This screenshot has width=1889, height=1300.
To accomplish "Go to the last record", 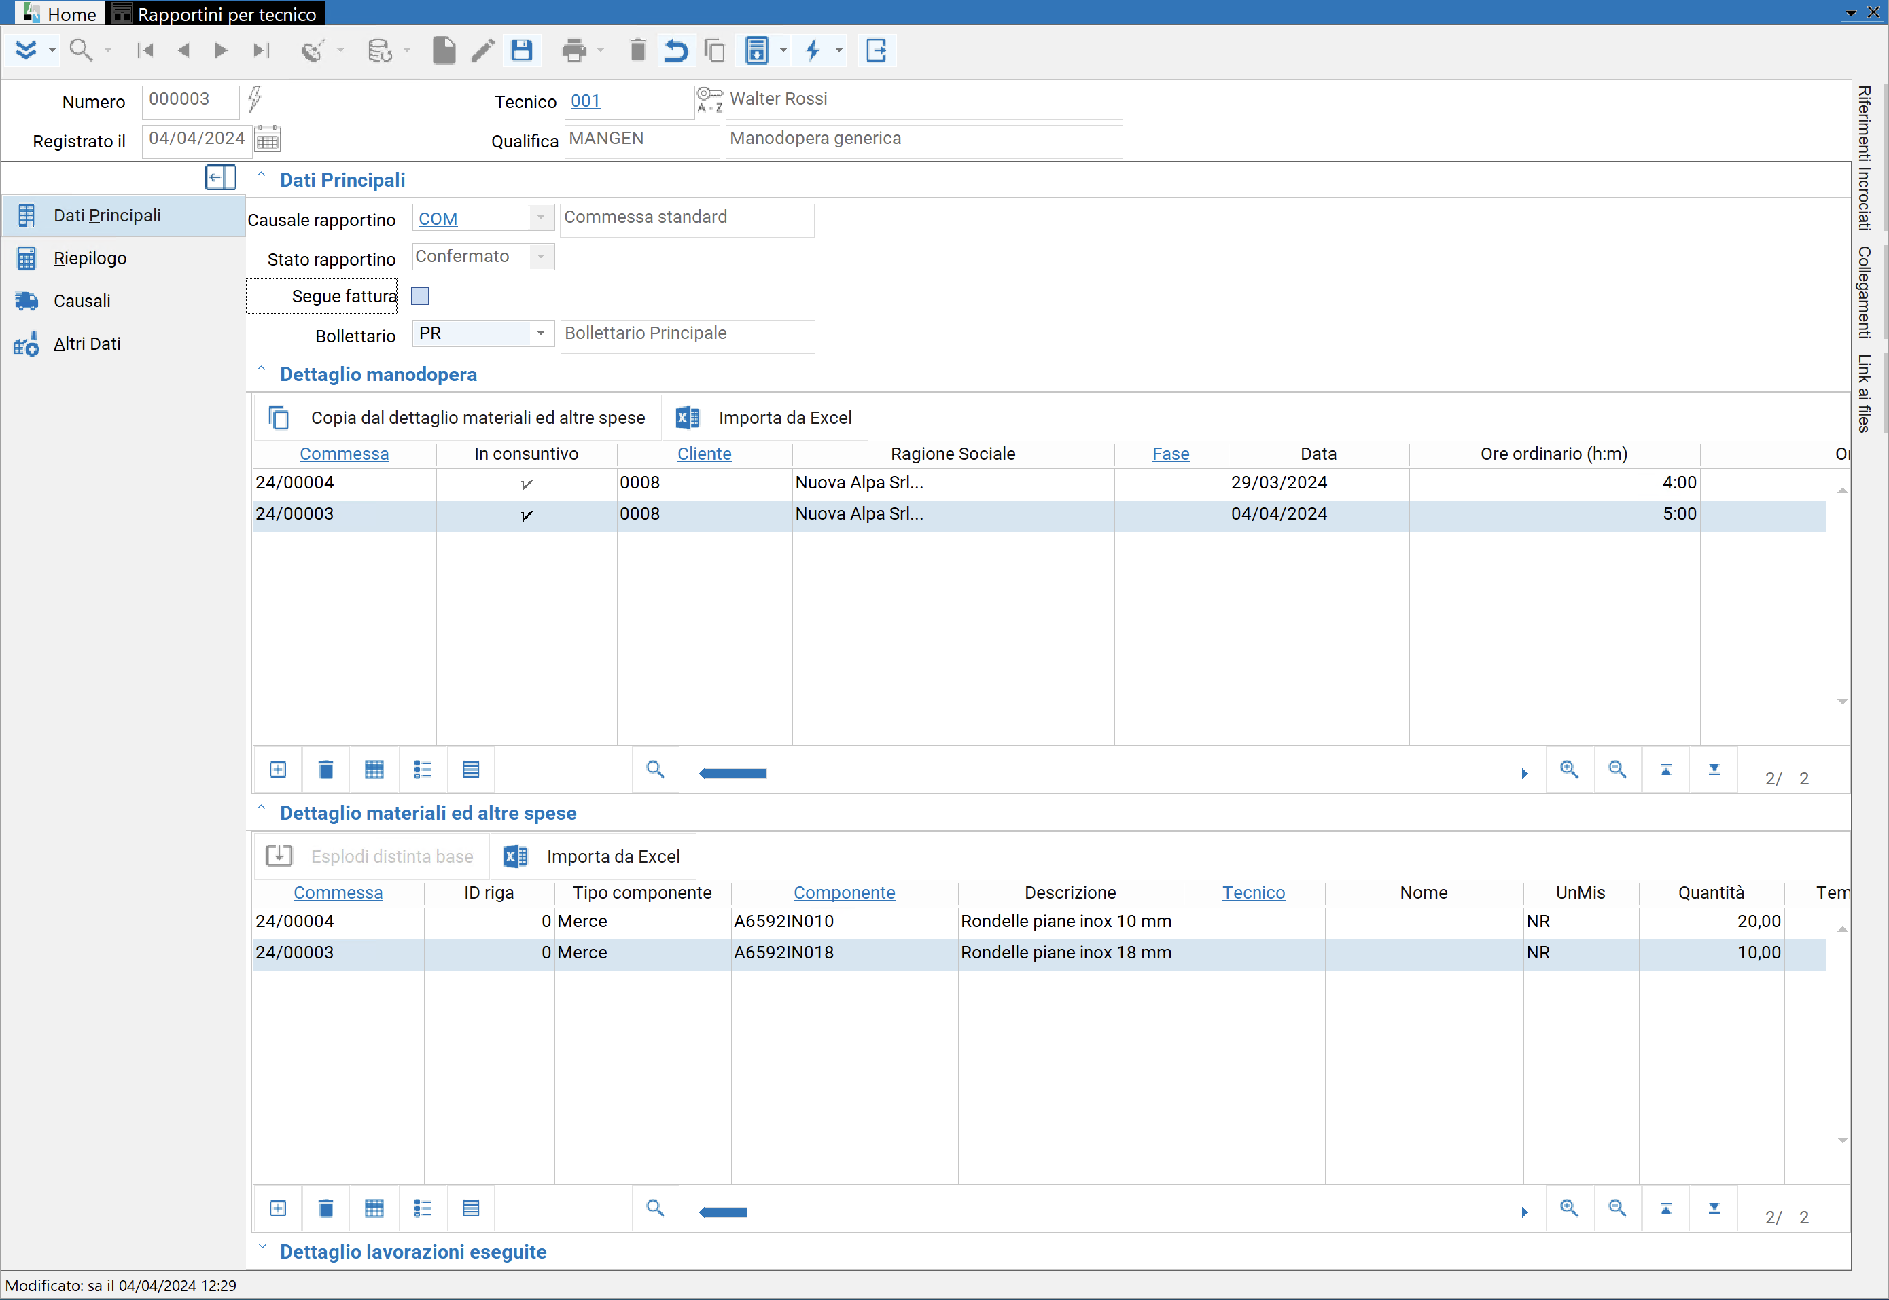I will [x=261, y=50].
